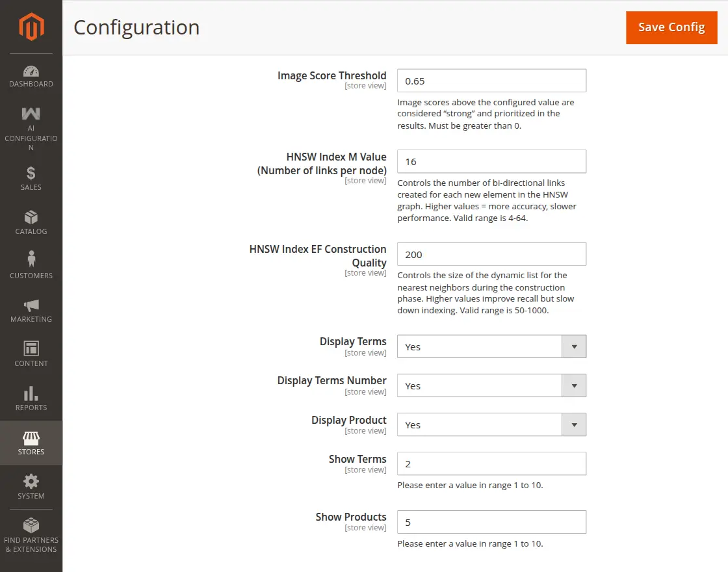Click inside the Show Terms input field

pyautogui.click(x=491, y=463)
